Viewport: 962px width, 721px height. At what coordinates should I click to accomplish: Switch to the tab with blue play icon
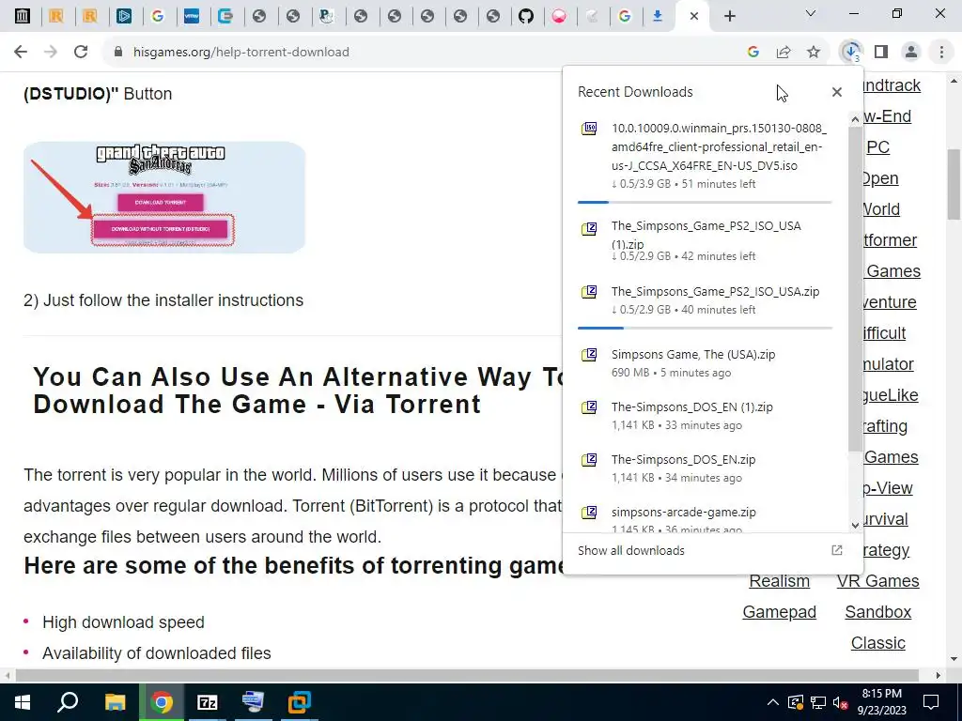click(x=124, y=17)
